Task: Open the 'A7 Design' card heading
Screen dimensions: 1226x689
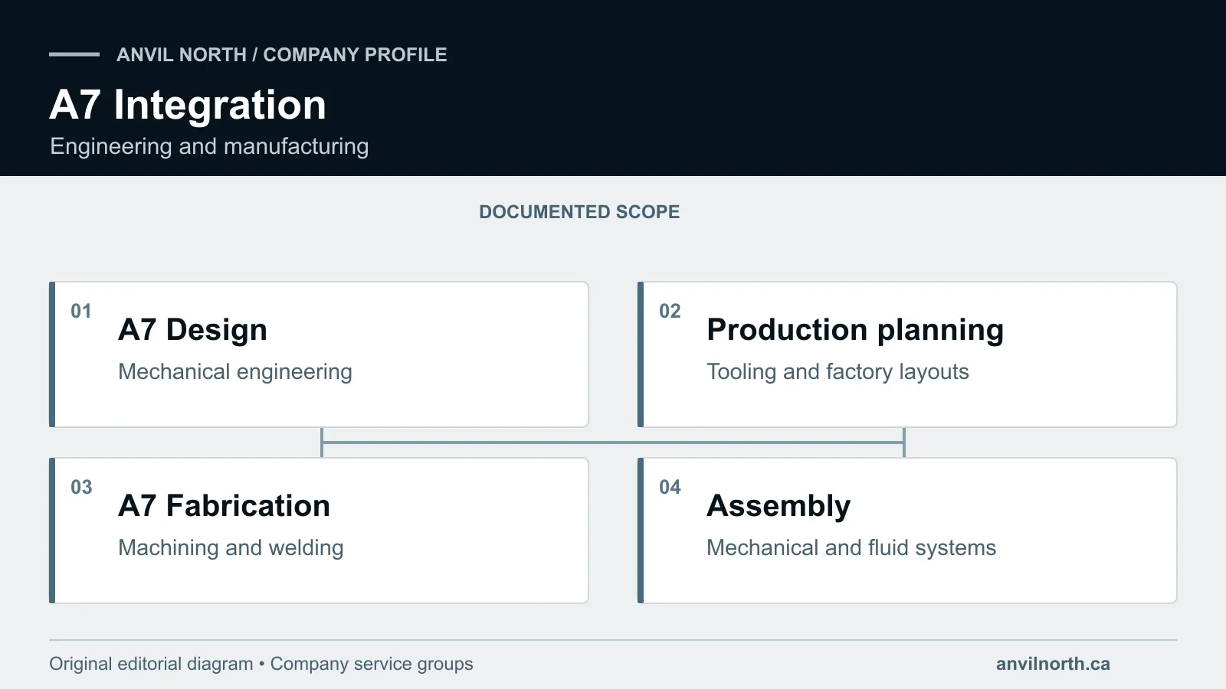Action: click(192, 330)
